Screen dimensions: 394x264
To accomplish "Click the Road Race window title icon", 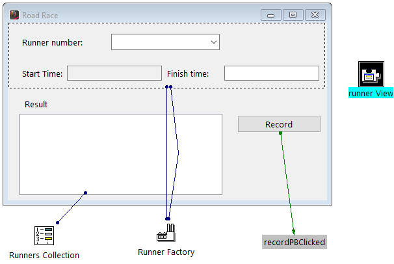I will pyautogui.click(x=14, y=15).
